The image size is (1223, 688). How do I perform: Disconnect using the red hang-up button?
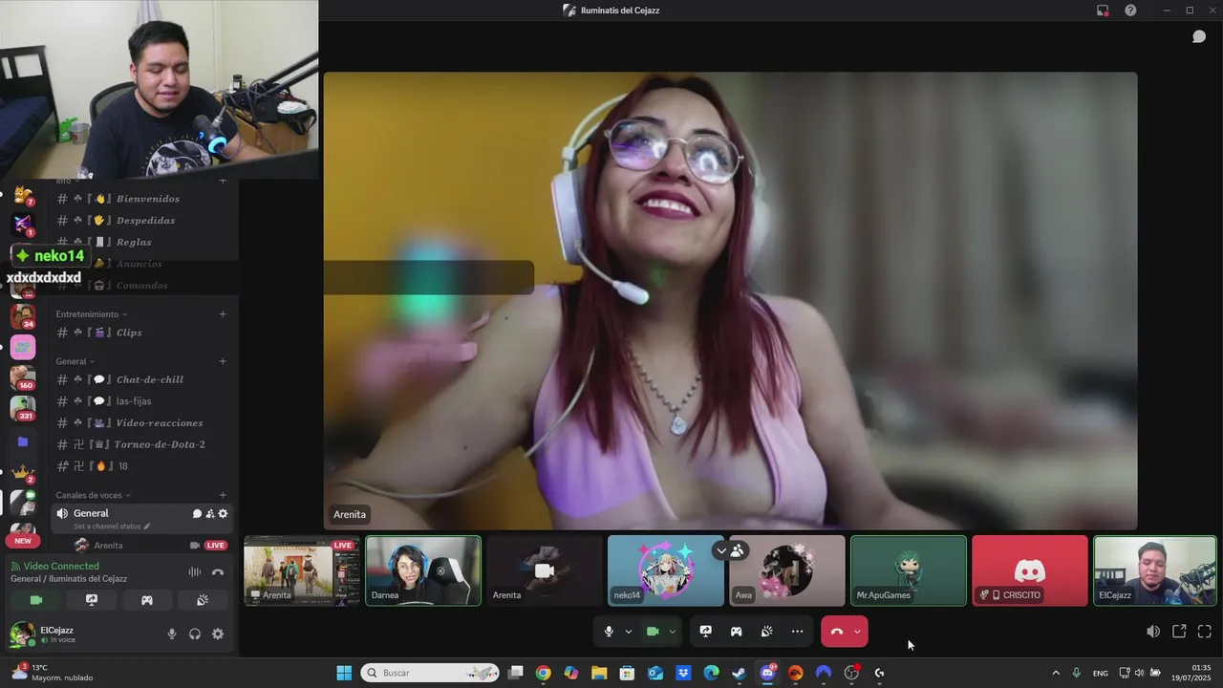tap(837, 632)
